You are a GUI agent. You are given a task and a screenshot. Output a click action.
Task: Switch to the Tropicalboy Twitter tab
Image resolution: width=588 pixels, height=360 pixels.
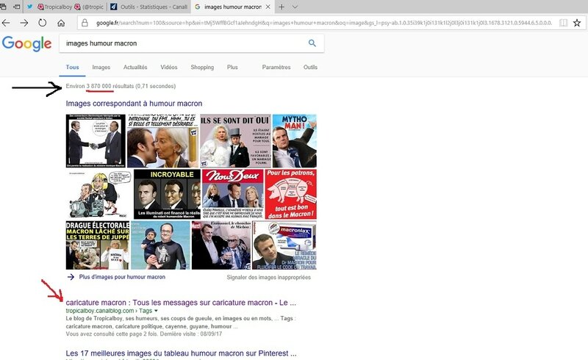pyautogui.click(x=65, y=7)
